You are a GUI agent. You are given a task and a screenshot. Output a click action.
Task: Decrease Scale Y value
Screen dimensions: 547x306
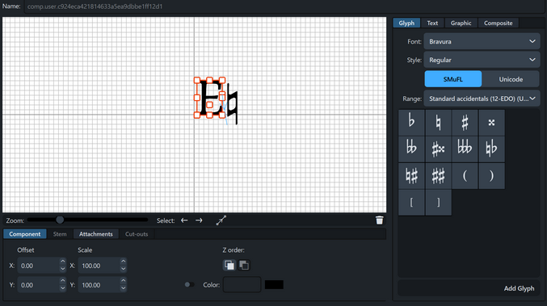pos(123,288)
